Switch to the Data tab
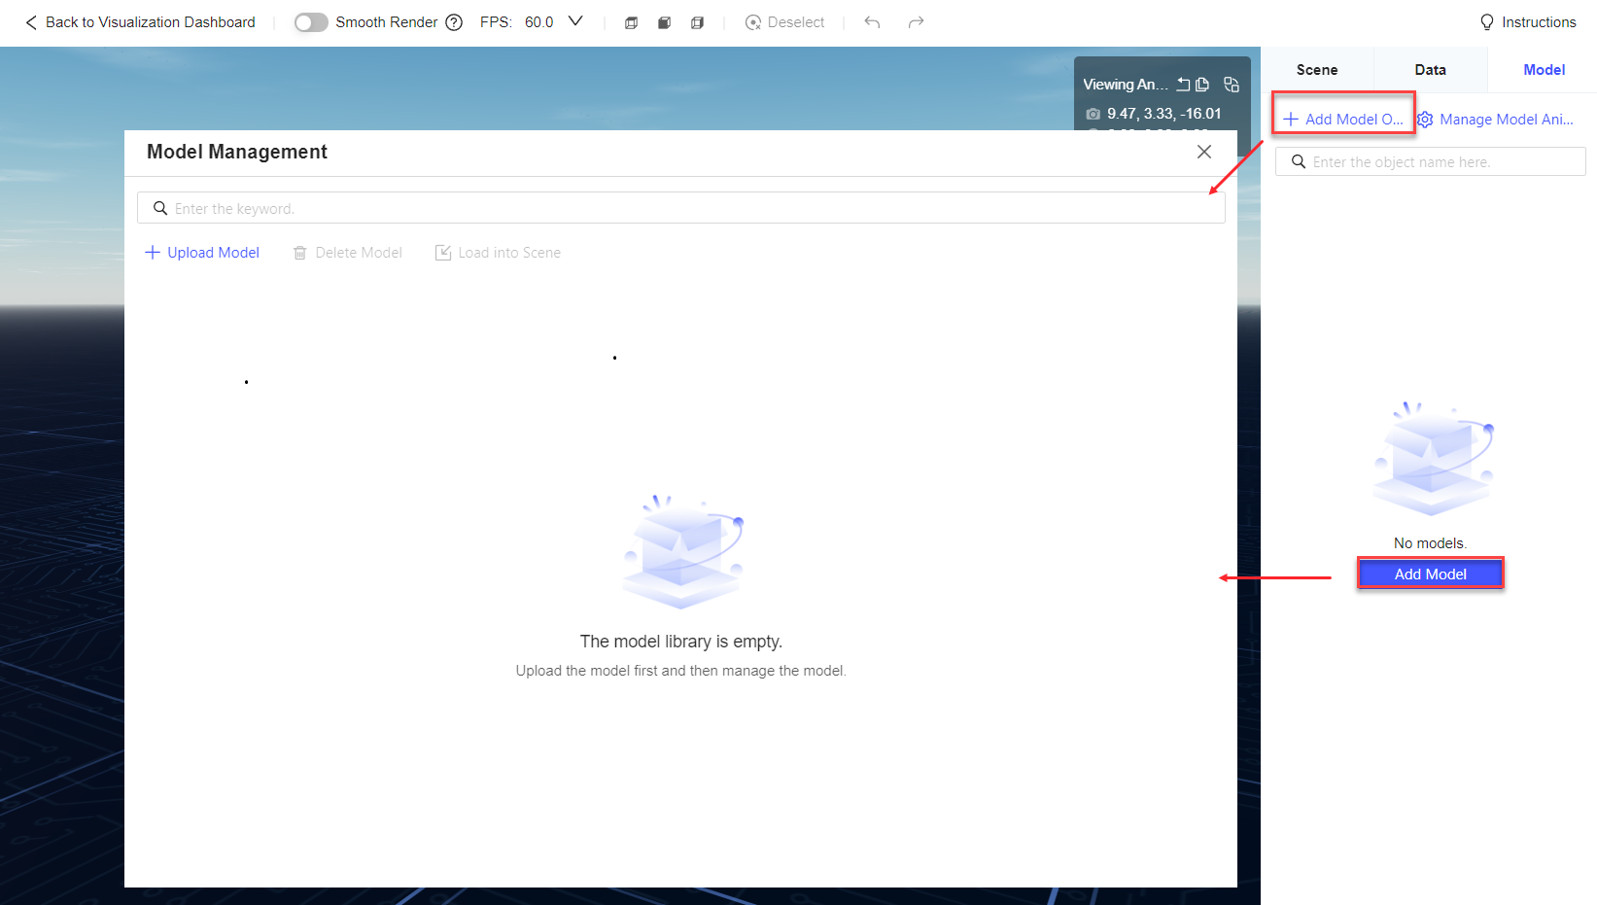 (1430, 70)
